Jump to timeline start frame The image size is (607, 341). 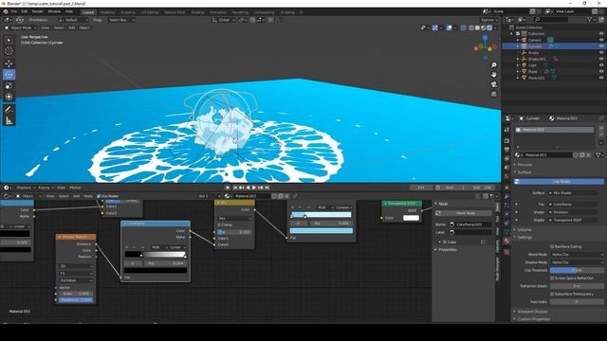235,188
